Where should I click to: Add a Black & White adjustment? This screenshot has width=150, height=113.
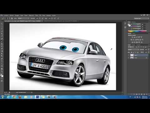coord(136,40)
